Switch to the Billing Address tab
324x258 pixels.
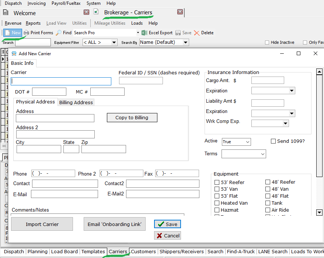click(x=76, y=102)
